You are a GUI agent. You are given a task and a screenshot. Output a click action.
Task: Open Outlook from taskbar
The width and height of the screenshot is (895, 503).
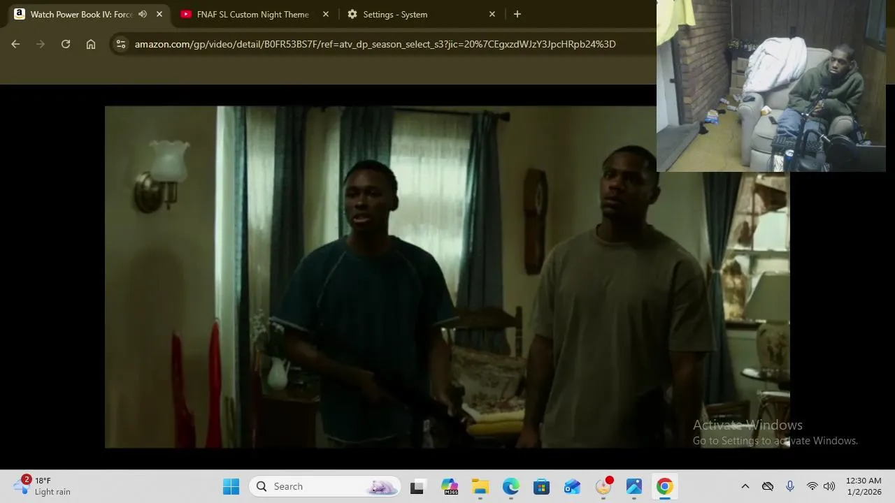click(573, 486)
